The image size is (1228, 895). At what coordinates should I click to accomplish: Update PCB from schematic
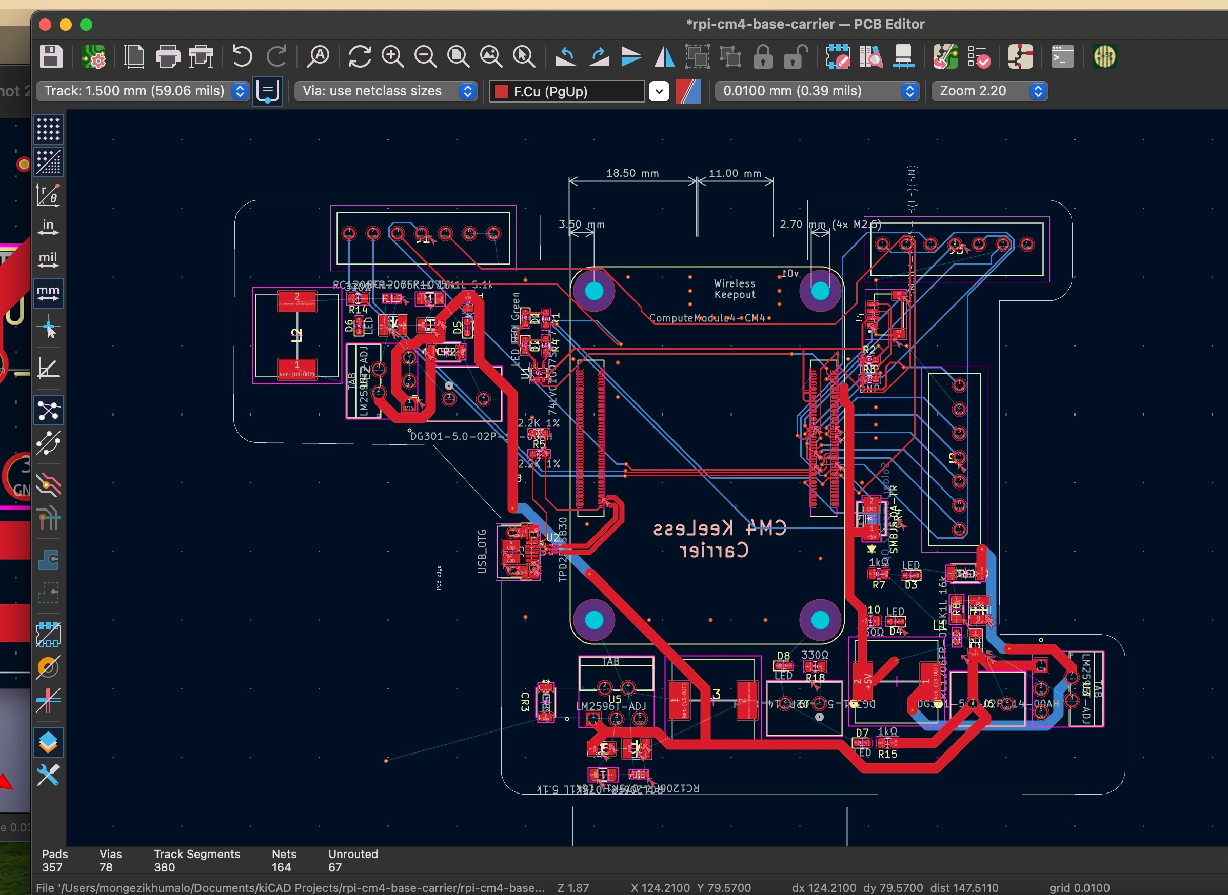pos(945,57)
